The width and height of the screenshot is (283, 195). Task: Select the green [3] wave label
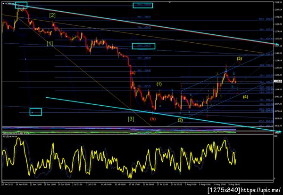pyautogui.click(x=131, y=119)
